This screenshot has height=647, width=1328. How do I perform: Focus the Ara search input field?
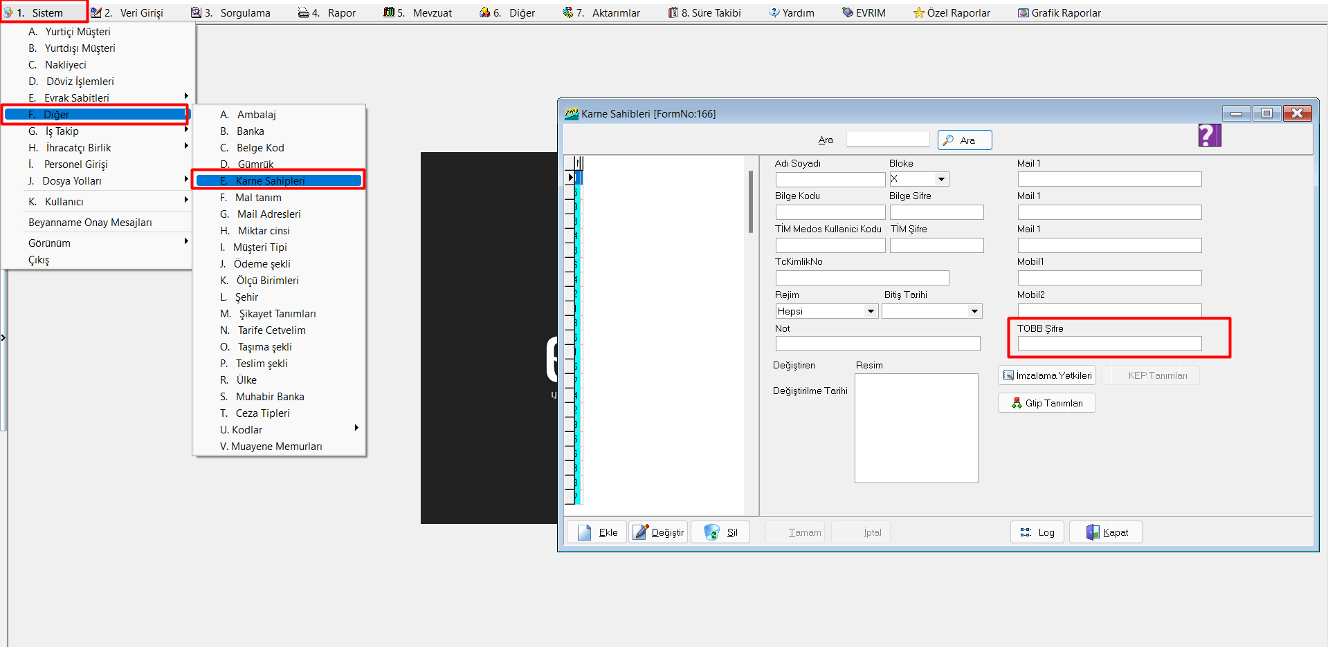click(888, 139)
